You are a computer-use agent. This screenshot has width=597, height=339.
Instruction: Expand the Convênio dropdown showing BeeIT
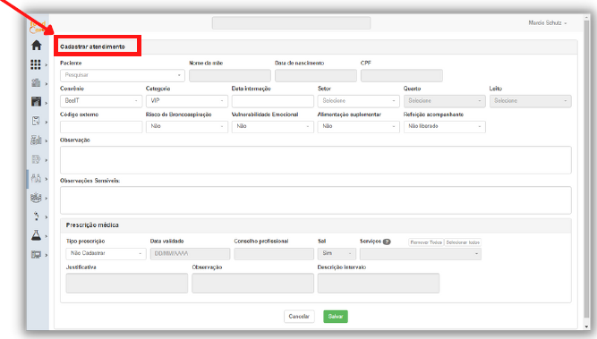click(x=101, y=101)
